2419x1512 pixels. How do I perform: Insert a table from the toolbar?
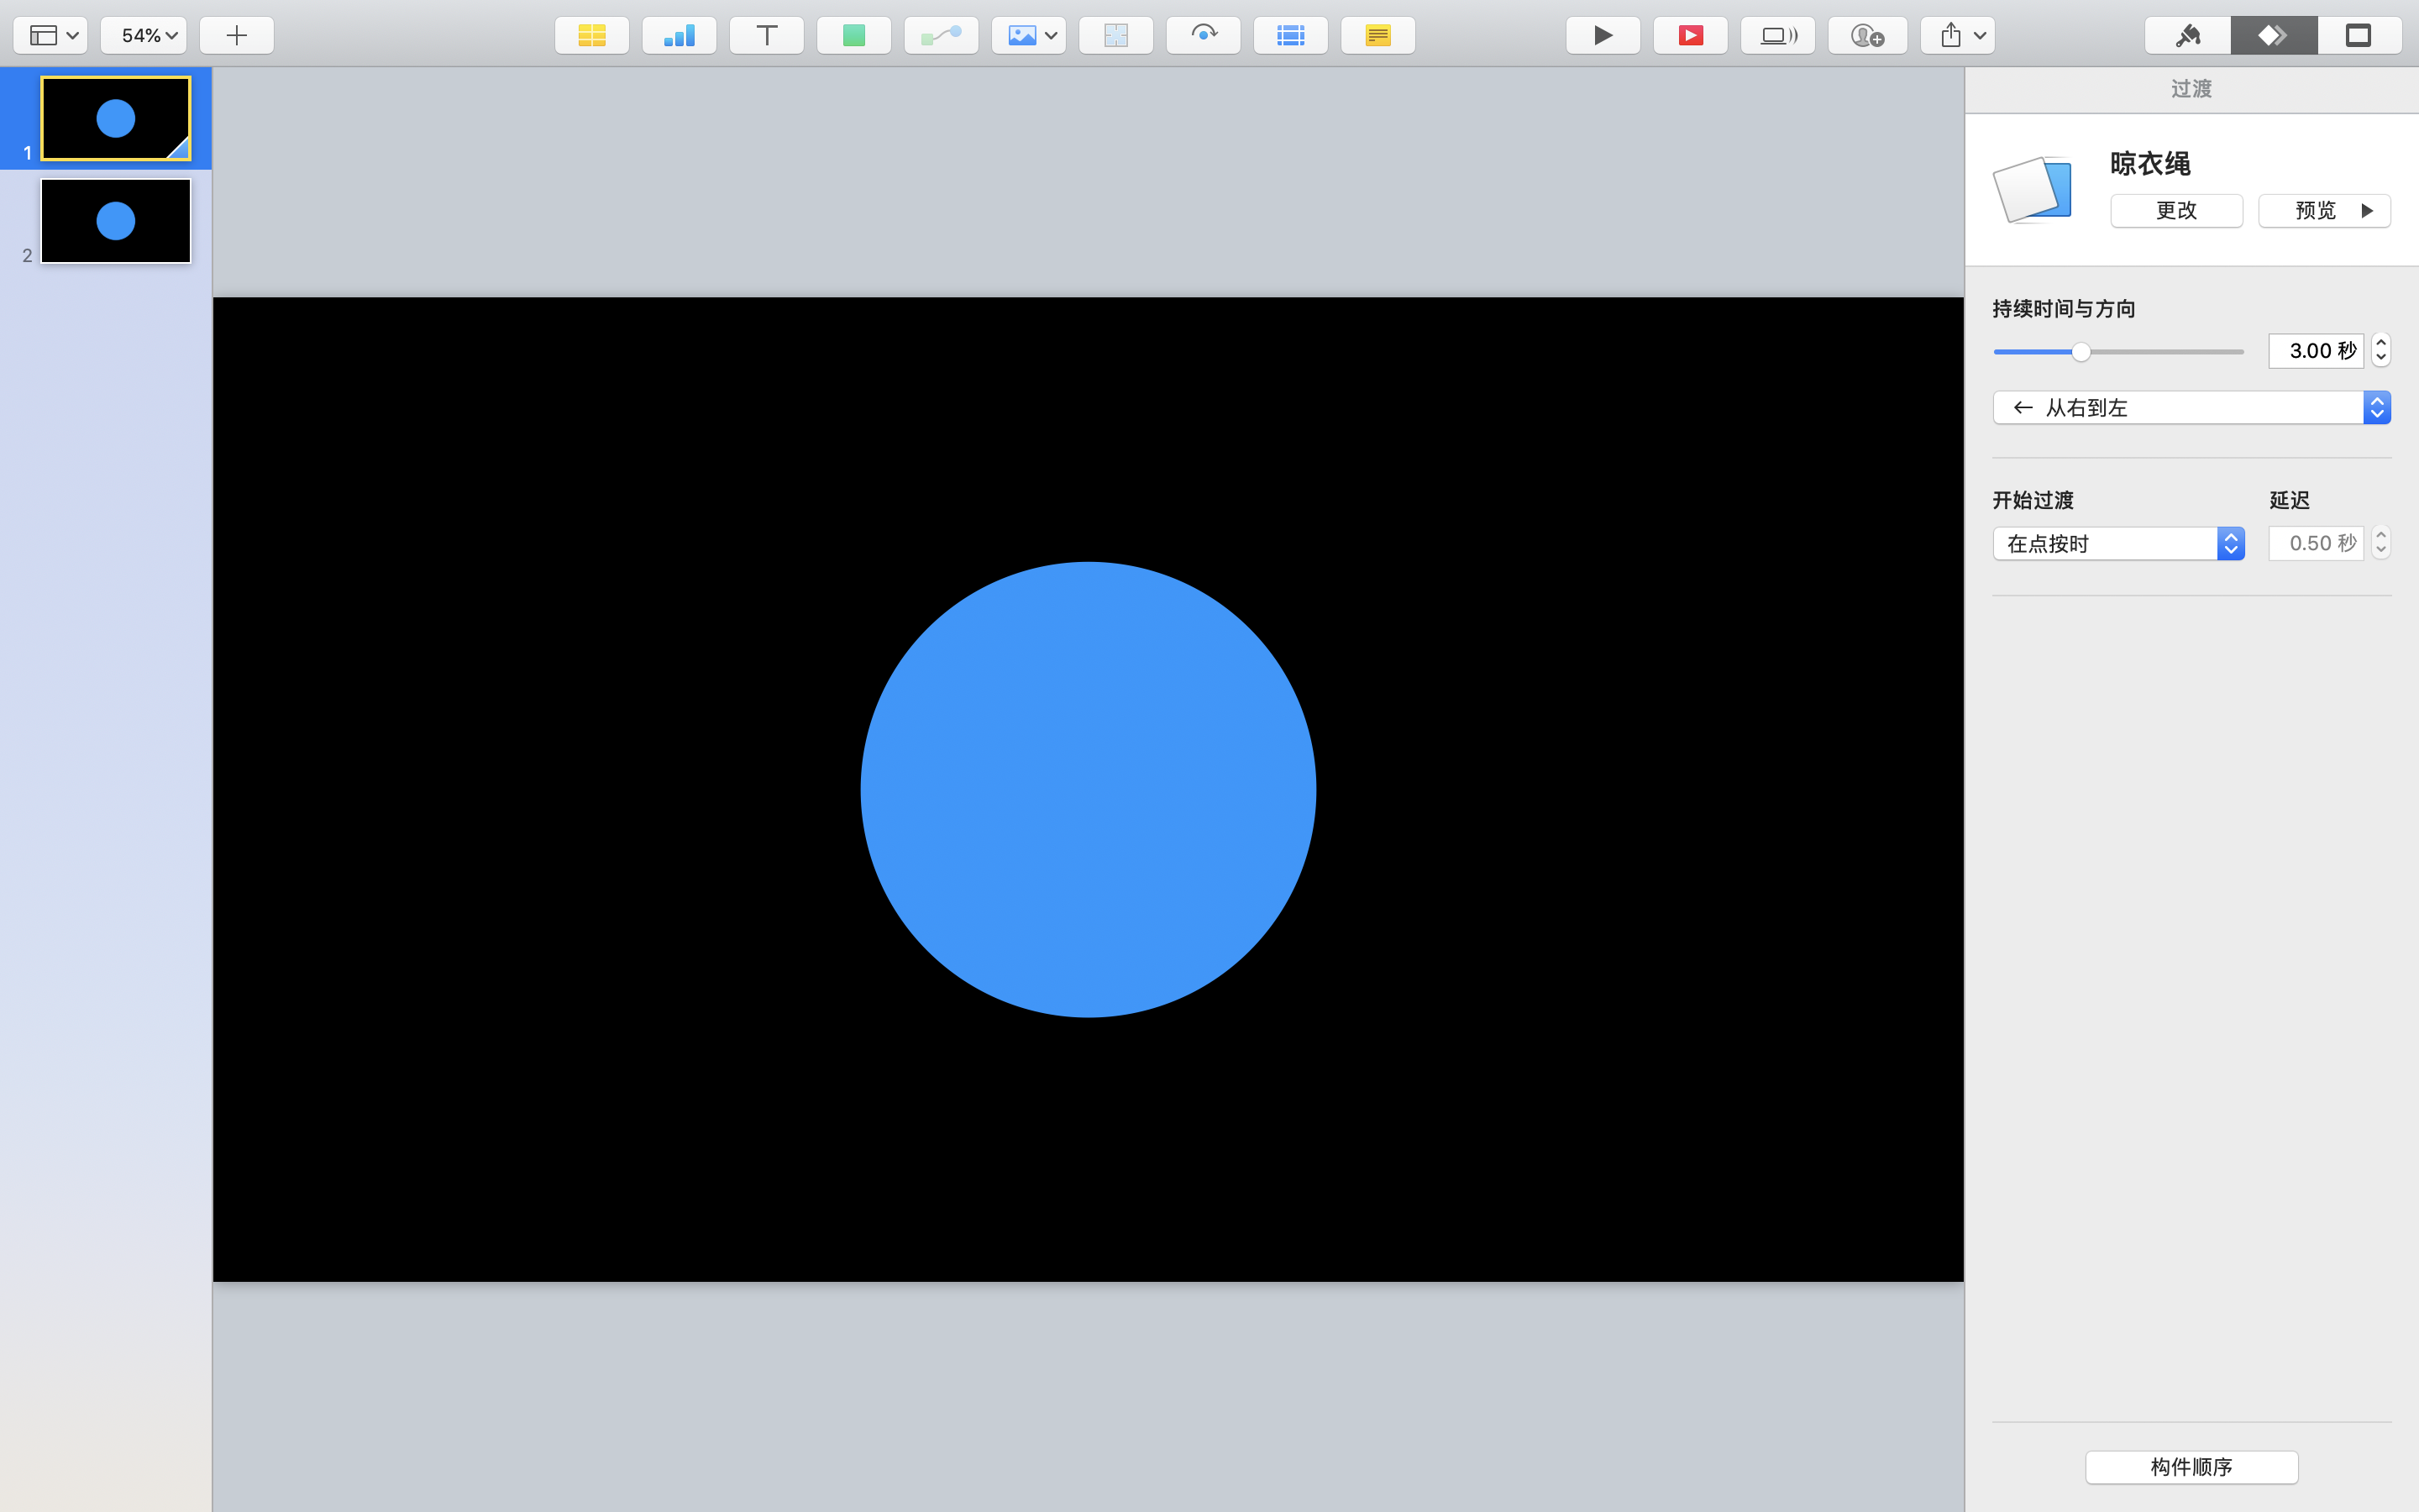592,36
